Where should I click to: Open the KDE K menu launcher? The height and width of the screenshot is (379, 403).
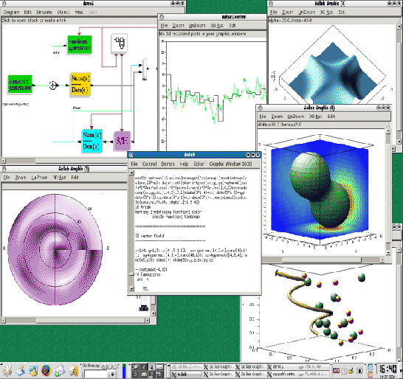coord(7,371)
